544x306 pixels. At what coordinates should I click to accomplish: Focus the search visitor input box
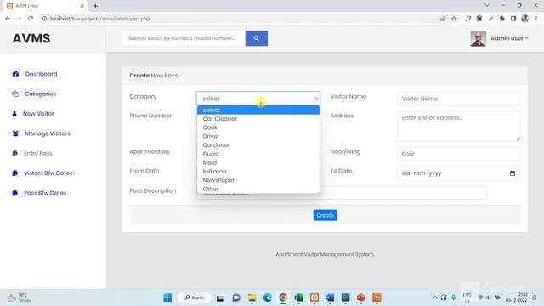pyautogui.click(x=184, y=38)
